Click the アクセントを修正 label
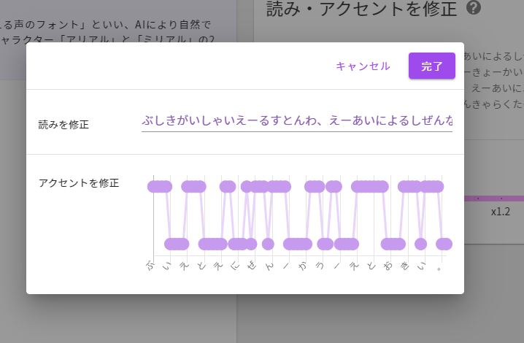 click(x=79, y=183)
